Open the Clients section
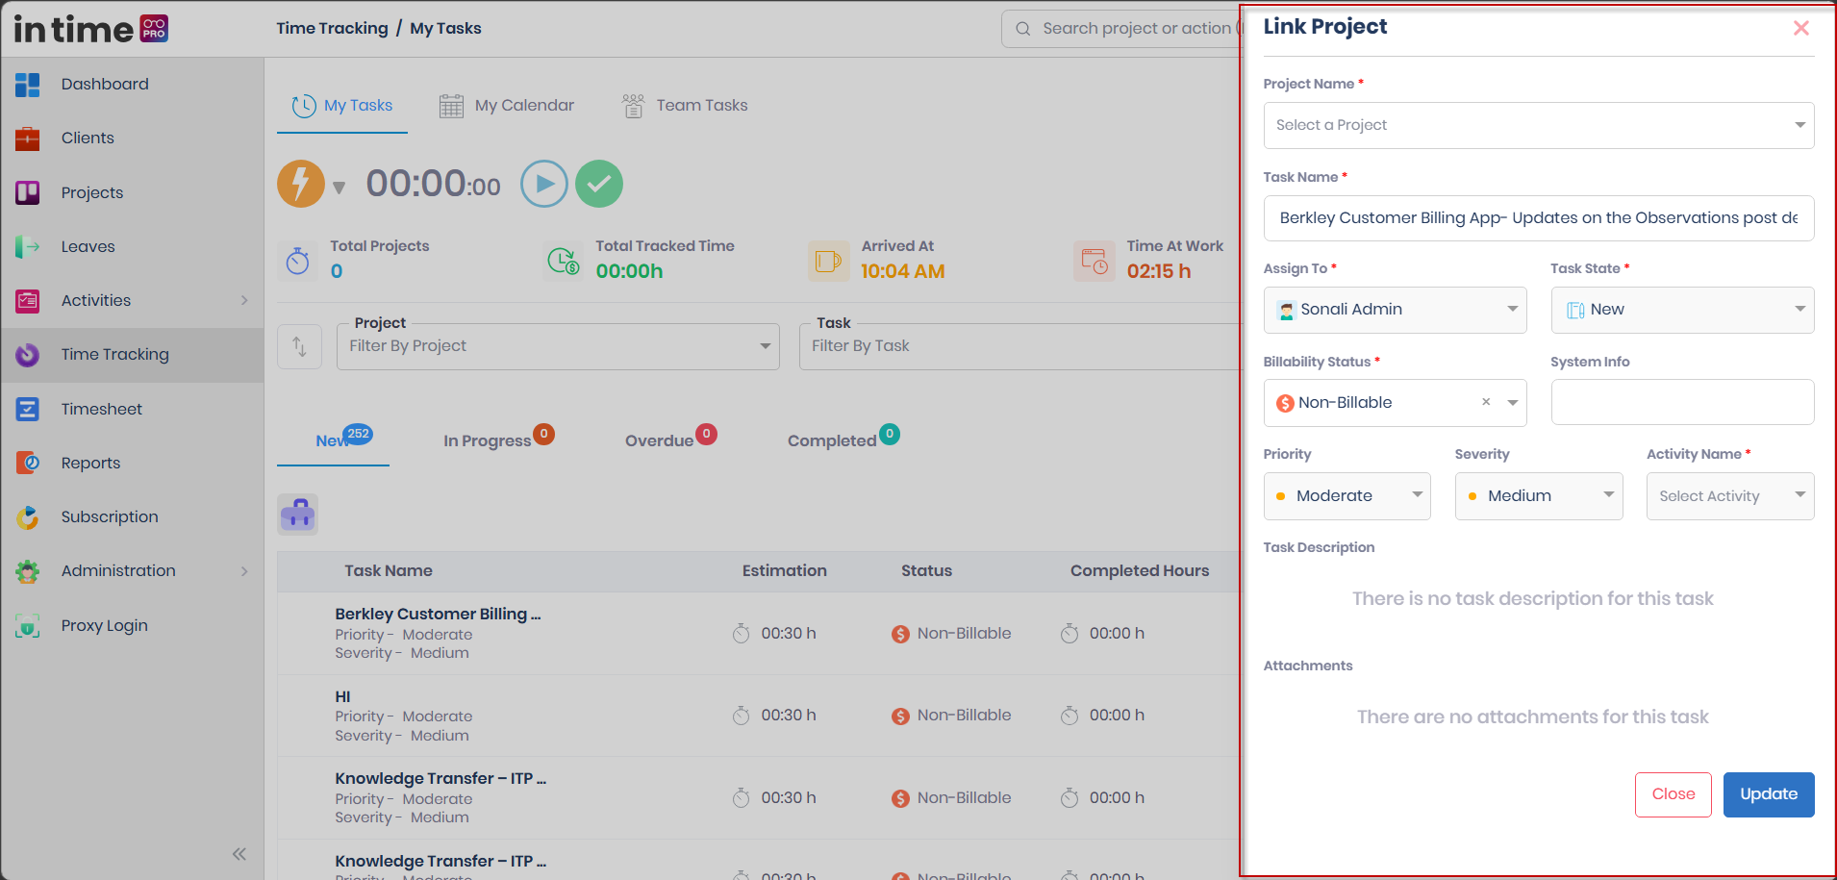1837x880 pixels. click(x=88, y=138)
